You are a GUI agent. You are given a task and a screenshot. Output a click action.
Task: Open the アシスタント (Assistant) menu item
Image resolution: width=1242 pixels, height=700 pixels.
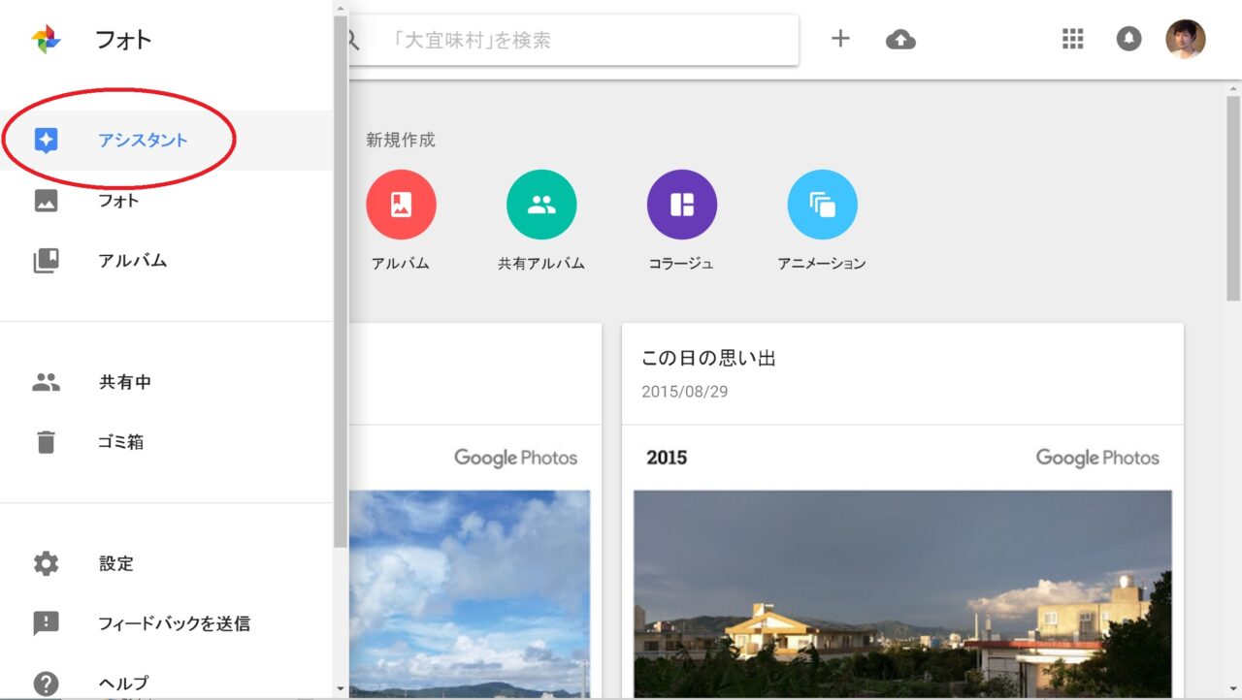143,141
